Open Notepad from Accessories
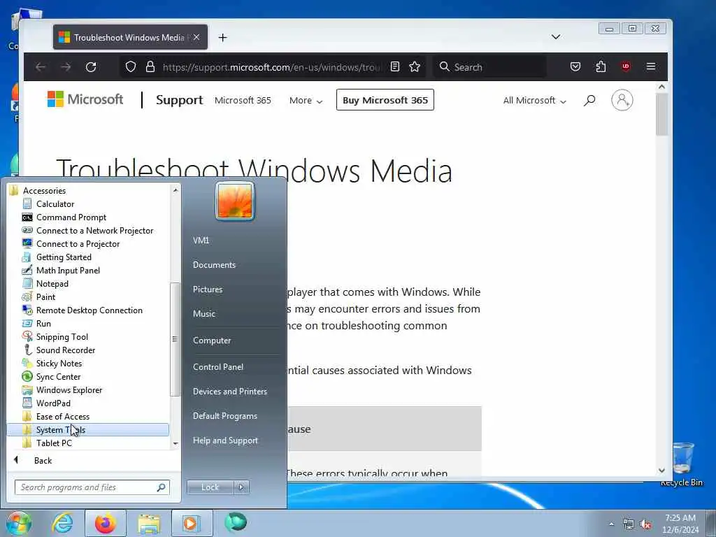This screenshot has width=716, height=537. [x=52, y=284]
